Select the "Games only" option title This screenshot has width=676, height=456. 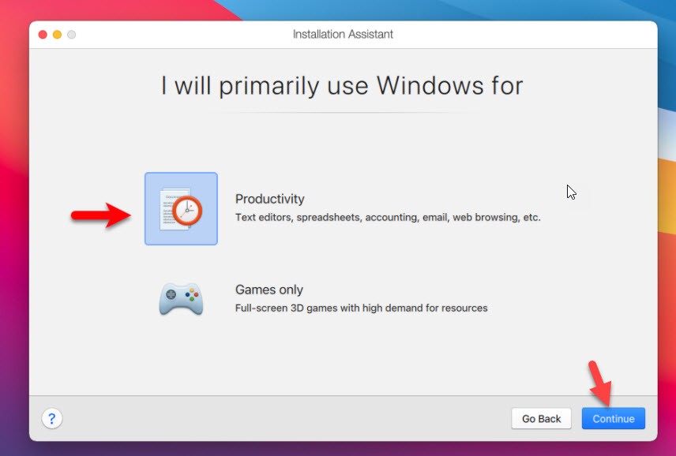click(x=269, y=290)
